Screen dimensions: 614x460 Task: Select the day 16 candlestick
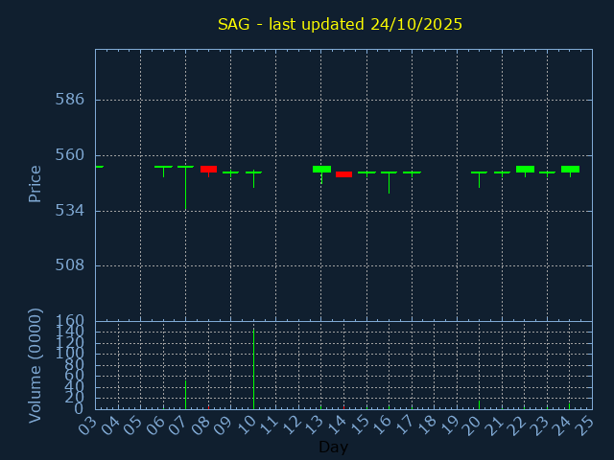point(389,174)
